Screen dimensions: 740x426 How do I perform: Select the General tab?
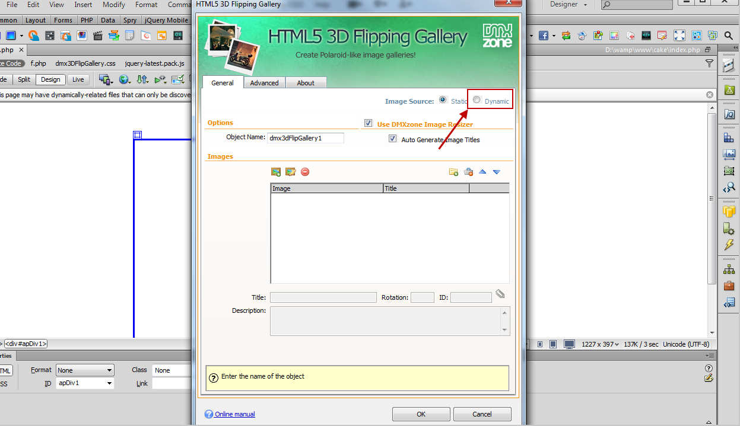(223, 82)
